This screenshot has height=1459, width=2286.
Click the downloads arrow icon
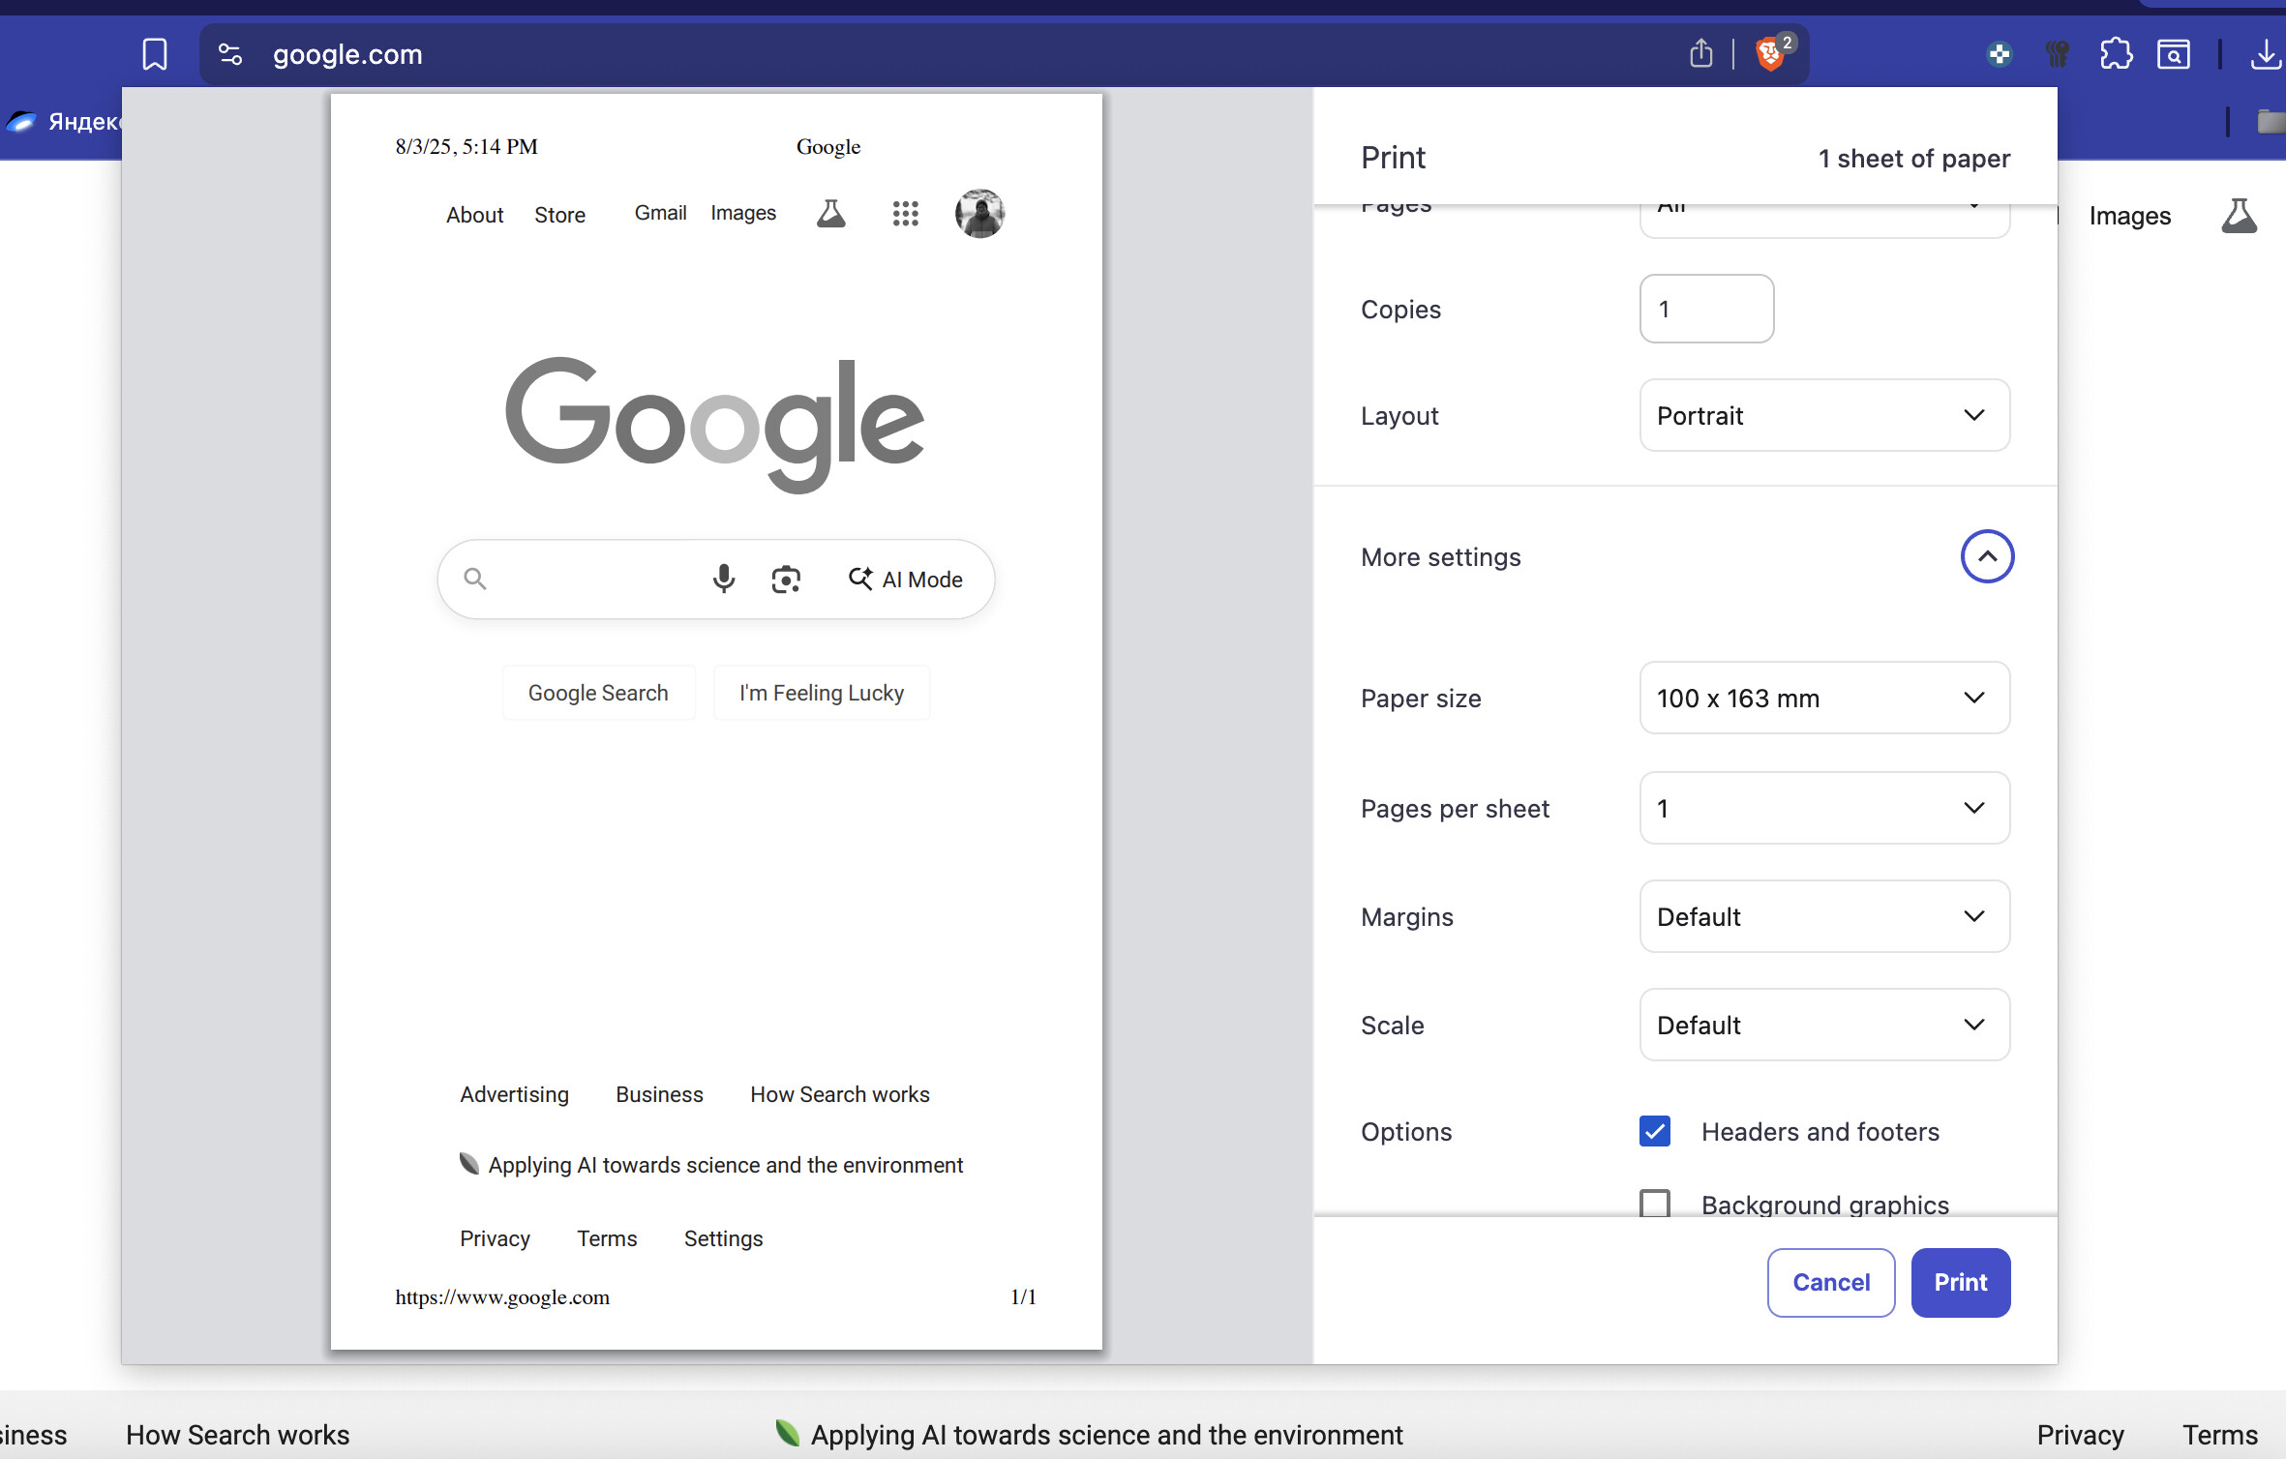2265,54
